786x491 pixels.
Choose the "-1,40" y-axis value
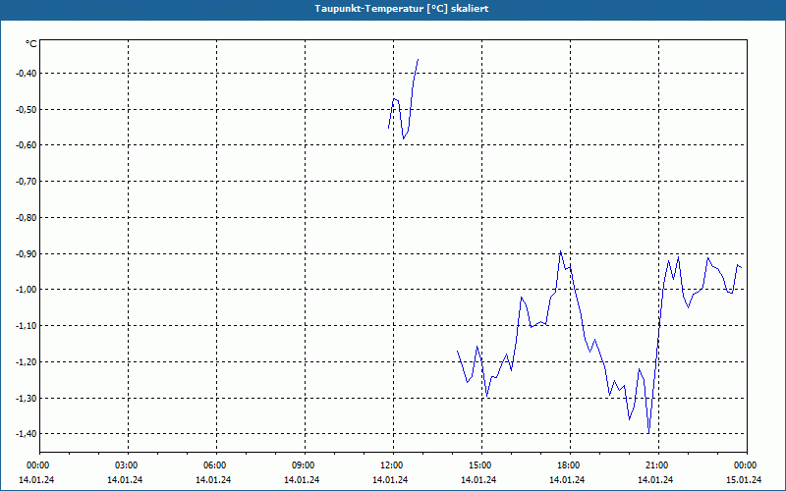[x=26, y=434]
